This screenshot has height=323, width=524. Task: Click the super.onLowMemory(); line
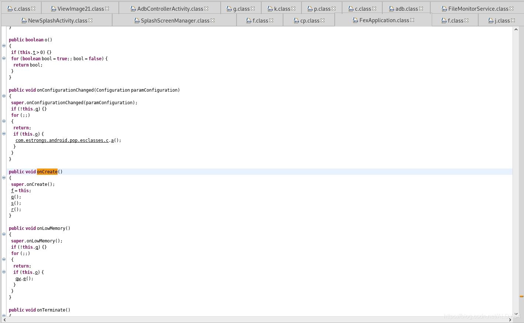(37, 241)
